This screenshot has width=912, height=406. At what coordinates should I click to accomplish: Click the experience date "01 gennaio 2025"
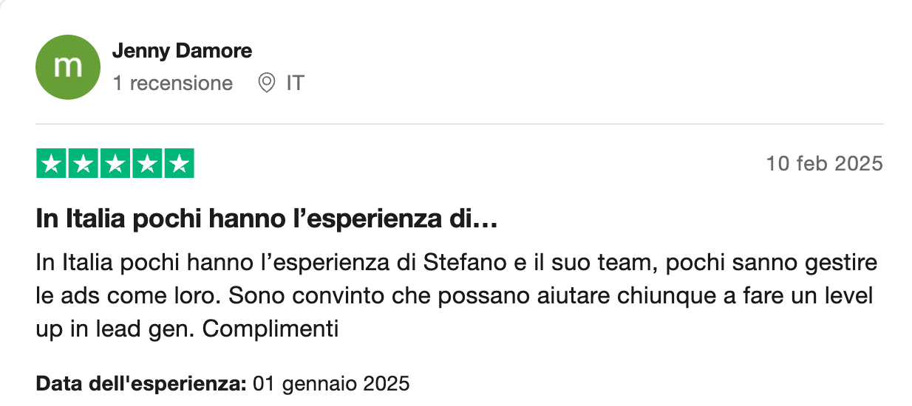click(331, 384)
